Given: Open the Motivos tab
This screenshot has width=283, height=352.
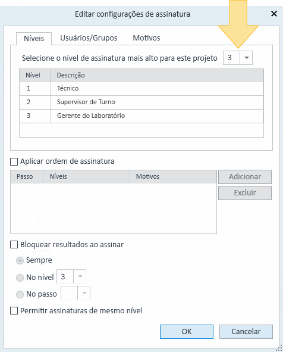Looking at the screenshot, I should (146, 38).
